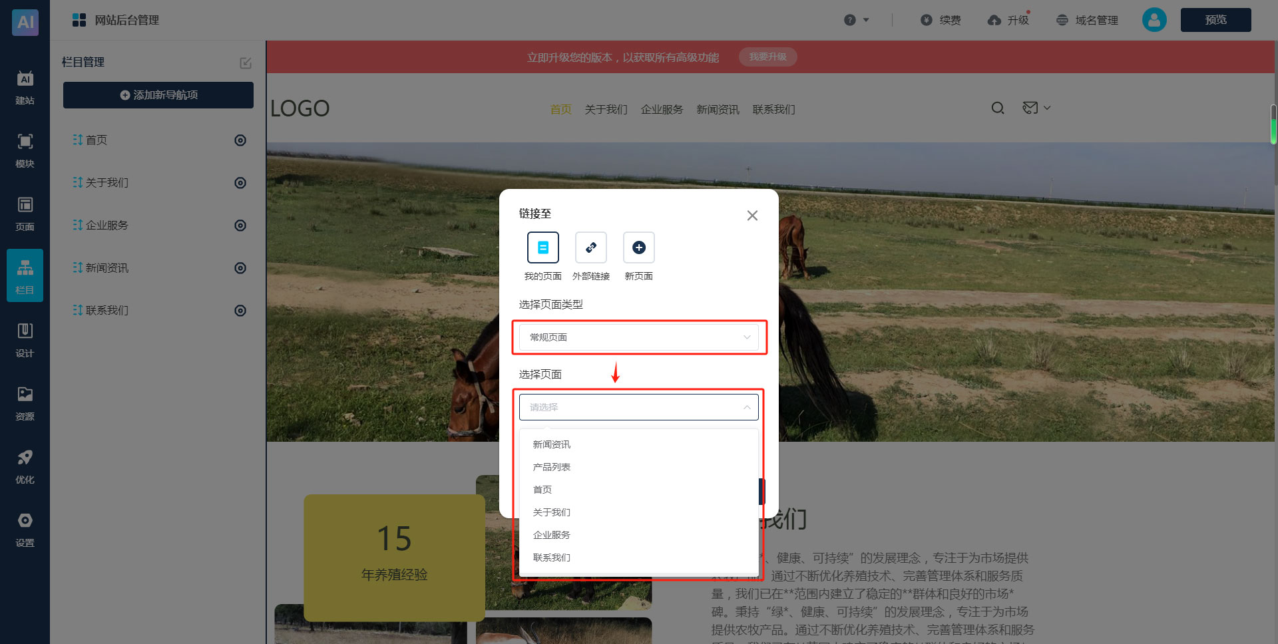Open settings for 首页 navigation item
Screen dimensions: 1278x644
pos(240,140)
